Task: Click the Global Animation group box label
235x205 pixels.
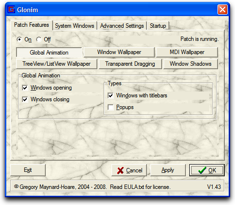Action: coord(41,75)
